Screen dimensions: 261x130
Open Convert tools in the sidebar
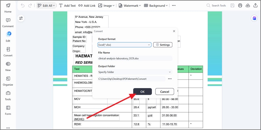[x=8, y=52]
